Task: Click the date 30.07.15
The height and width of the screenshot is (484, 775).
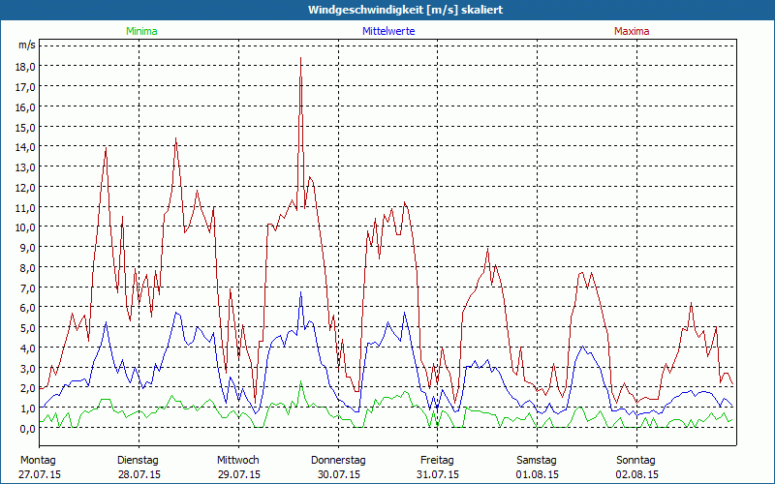Action: 338,474
